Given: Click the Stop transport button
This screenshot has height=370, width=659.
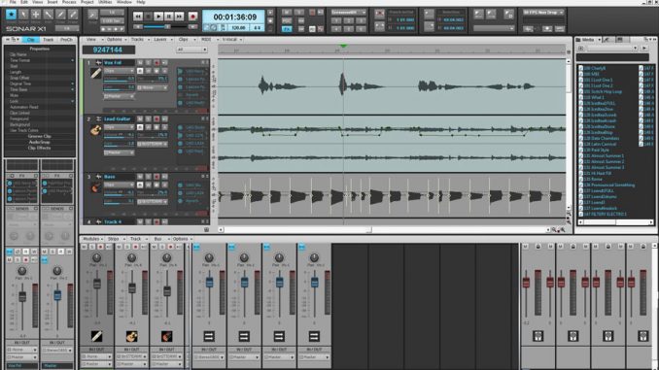Looking at the screenshot, I should coord(148,17).
